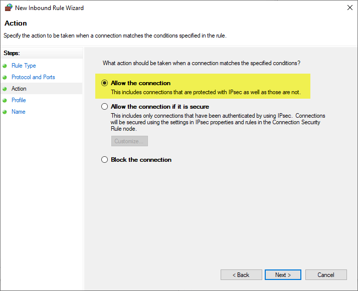Cancel the inbound rule wizard
The image size is (358, 291).
pyautogui.click(x=325, y=275)
